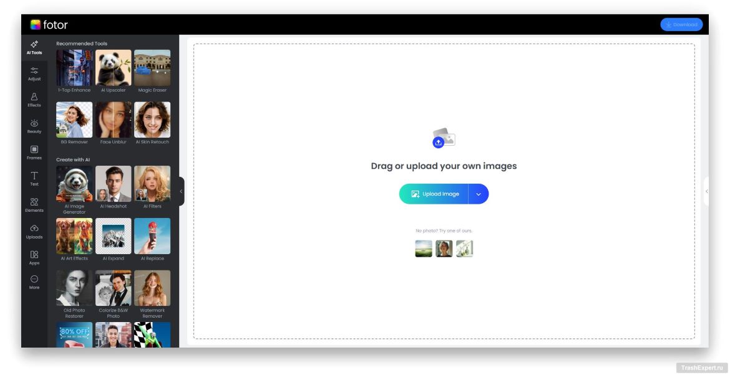Choose the portrait sample photo

(x=444, y=249)
